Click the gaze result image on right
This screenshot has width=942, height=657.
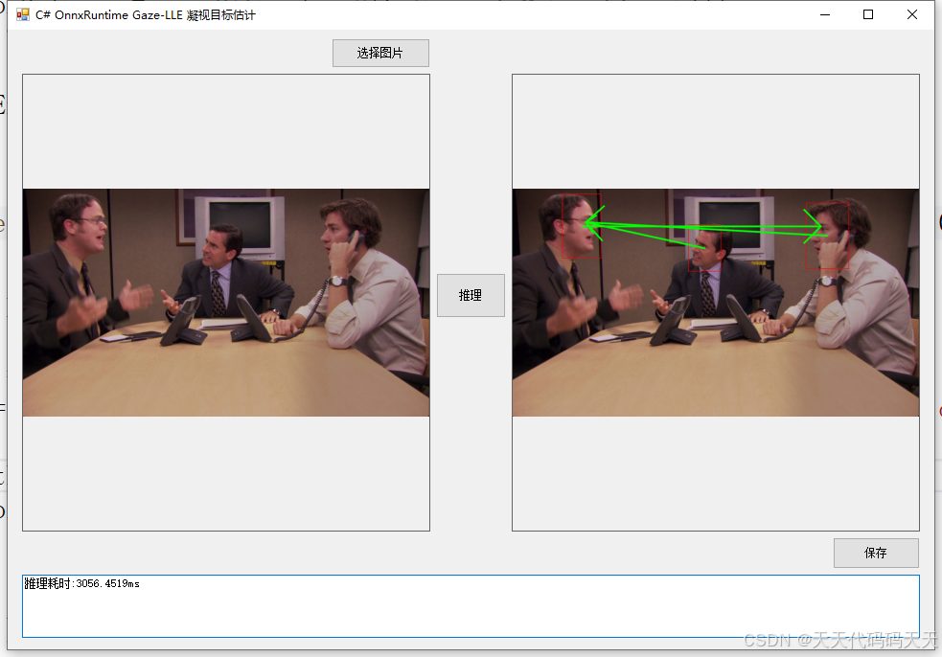(716, 303)
